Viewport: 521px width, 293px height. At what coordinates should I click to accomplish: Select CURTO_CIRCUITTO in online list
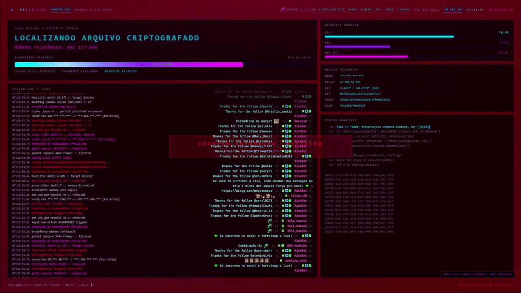coord(331,9)
